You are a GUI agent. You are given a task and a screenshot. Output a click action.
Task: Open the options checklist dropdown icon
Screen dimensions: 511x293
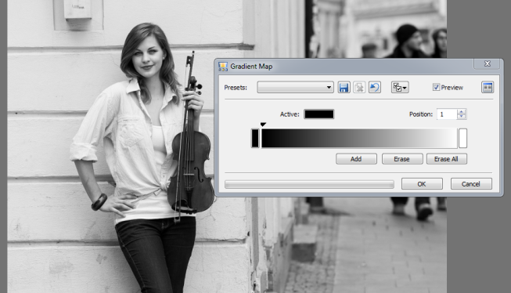tap(400, 88)
